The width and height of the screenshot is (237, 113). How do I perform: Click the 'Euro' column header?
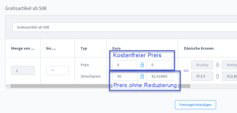click(116, 48)
